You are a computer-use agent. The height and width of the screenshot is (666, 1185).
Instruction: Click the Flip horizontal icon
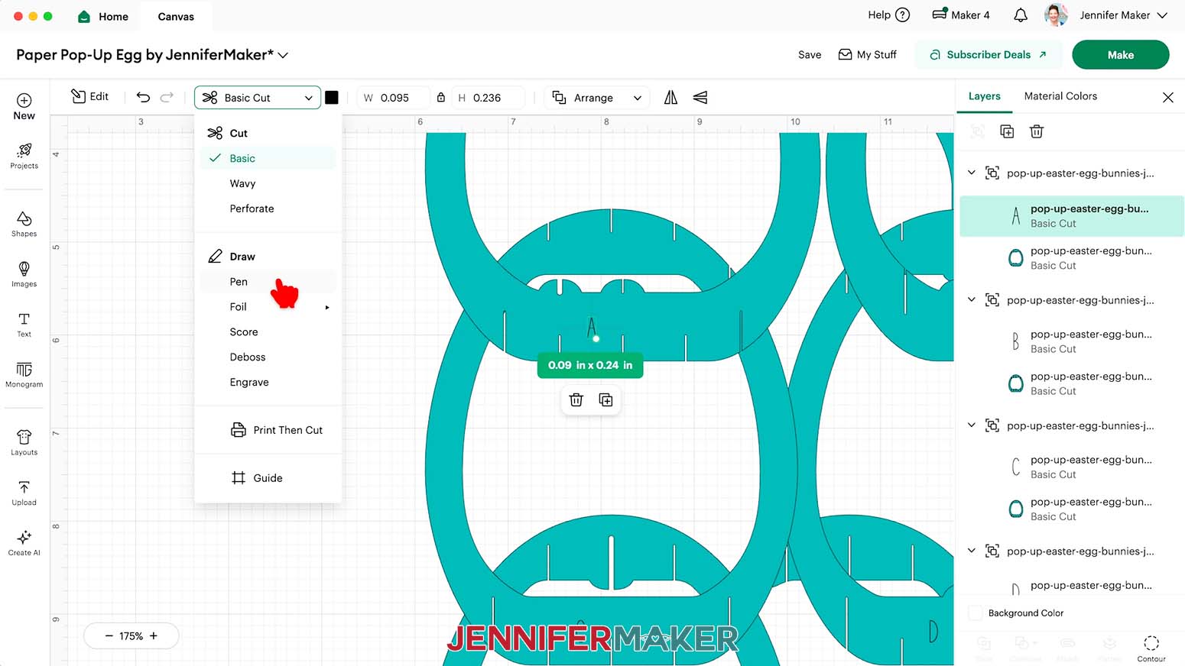coord(670,97)
